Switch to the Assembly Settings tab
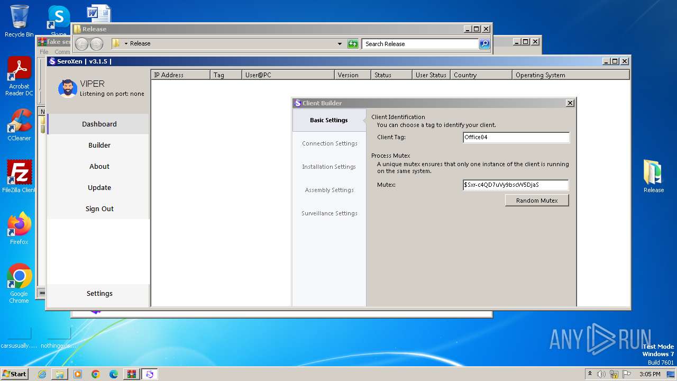The height and width of the screenshot is (381, 677). 329,190
